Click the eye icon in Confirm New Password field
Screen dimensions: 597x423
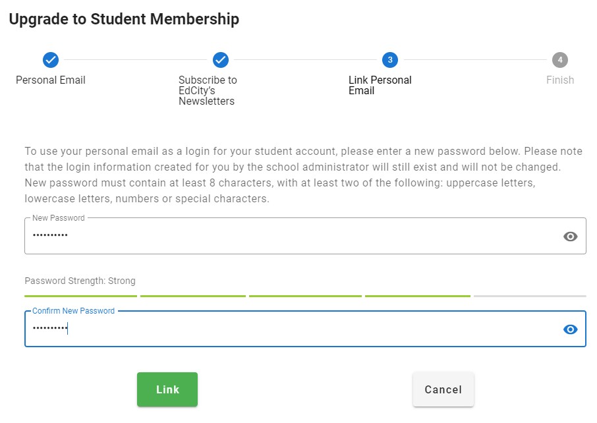coord(570,328)
